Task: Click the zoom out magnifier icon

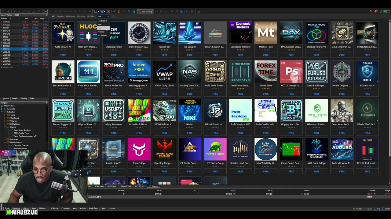Action: [177, 11]
